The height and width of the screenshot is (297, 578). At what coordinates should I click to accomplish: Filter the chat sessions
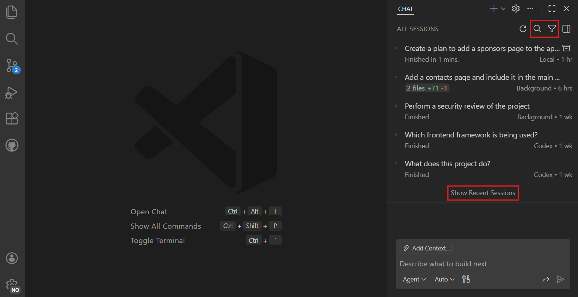pos(552,28)
